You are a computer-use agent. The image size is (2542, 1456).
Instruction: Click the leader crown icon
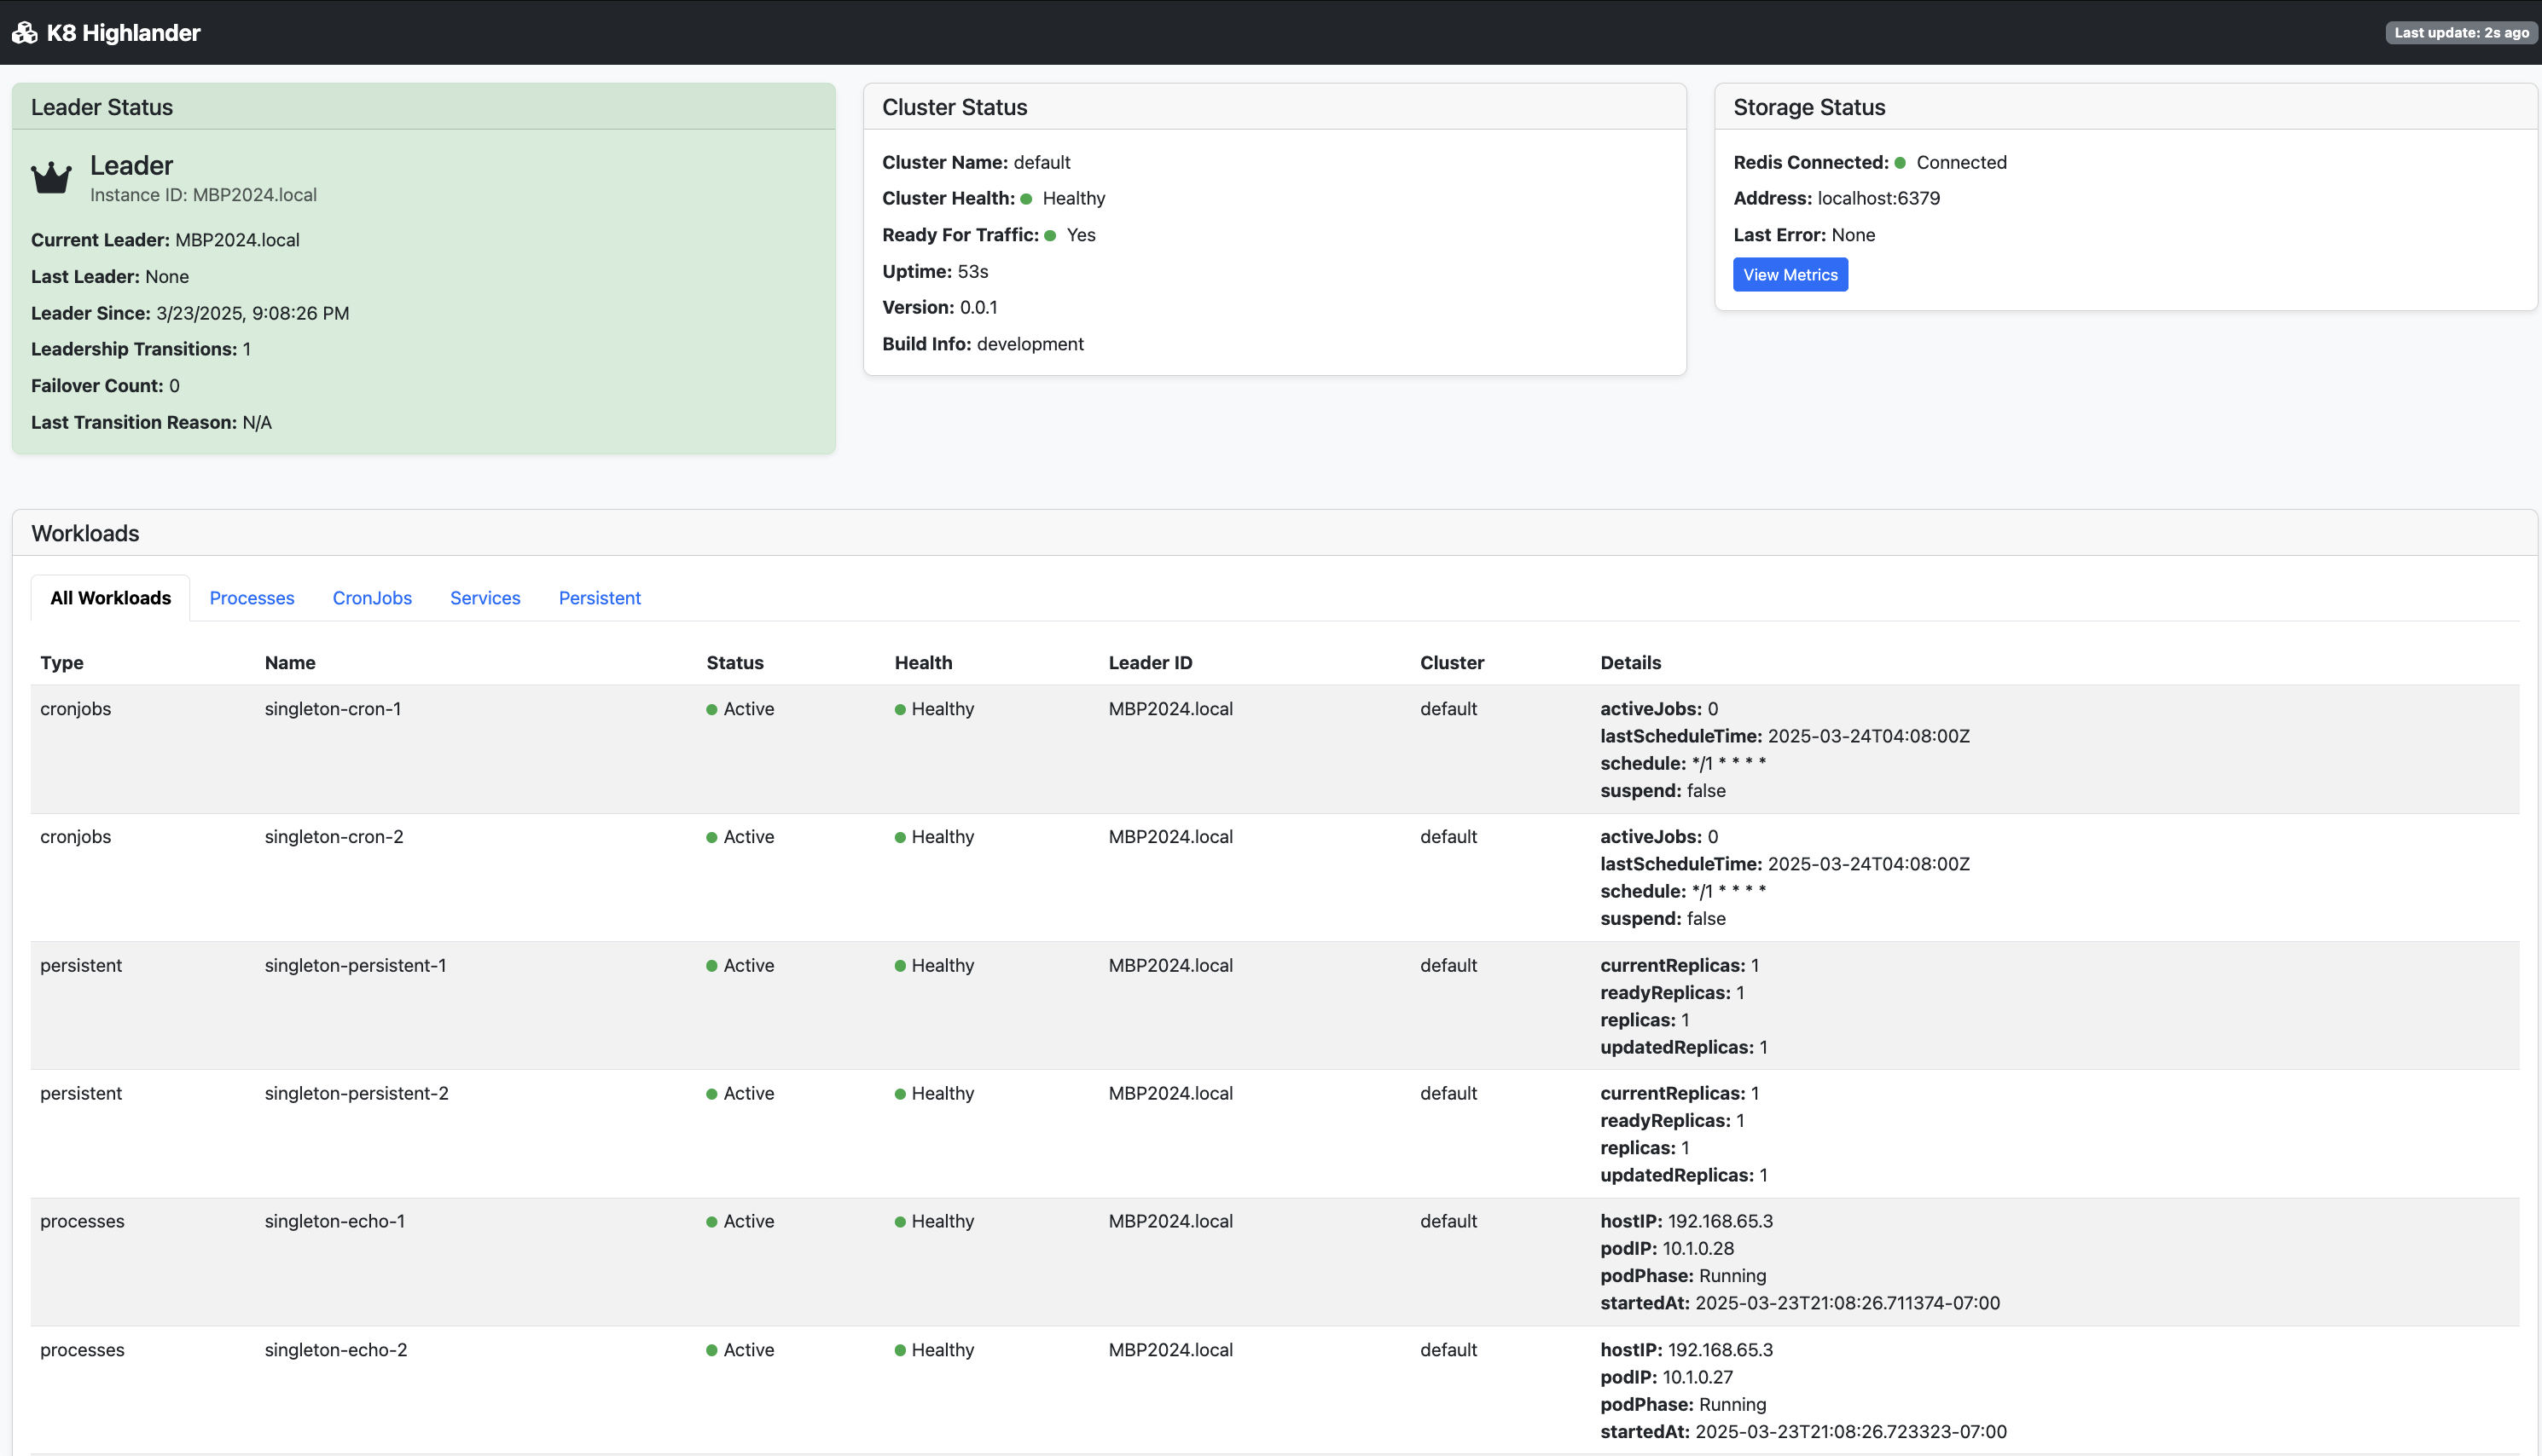51,178
